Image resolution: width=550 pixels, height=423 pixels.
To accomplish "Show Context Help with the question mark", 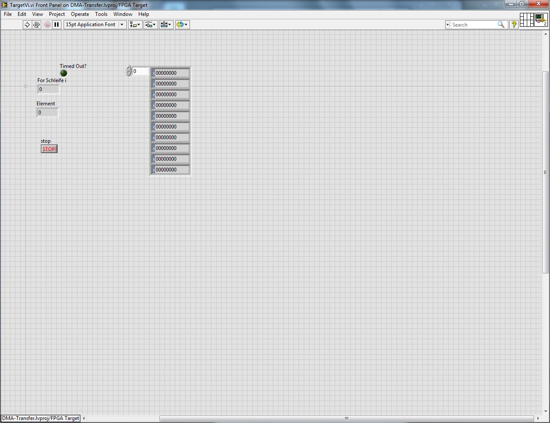I will 513,25.
